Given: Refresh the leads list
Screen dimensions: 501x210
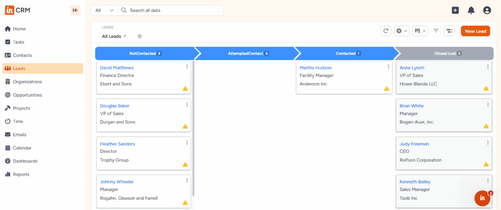Looking at the screenshot, I should 386,31.
